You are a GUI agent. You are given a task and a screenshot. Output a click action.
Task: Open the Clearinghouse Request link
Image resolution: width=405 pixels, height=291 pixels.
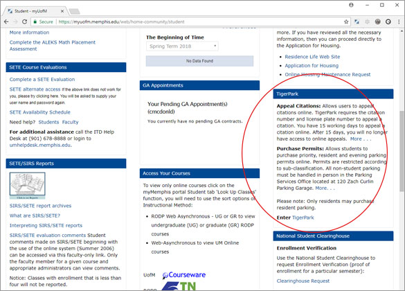(303, 281)
